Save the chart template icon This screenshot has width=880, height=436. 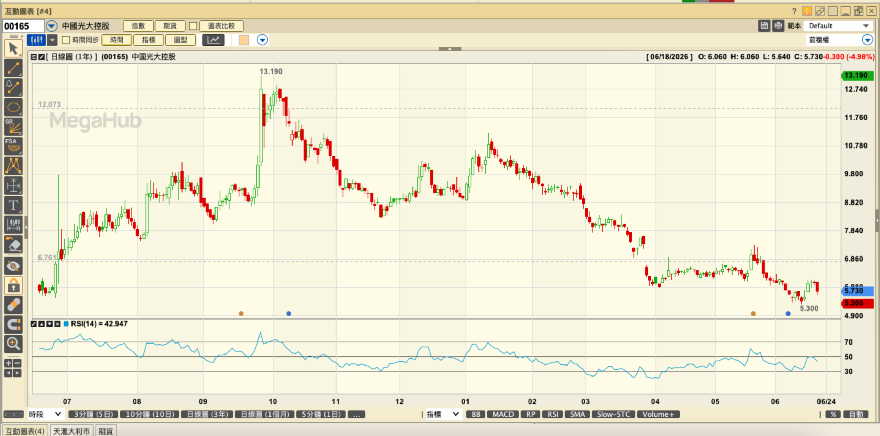tap(764, 26)
